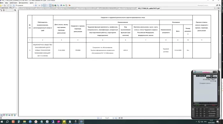Click the SoftPhone microphone mute icon
Viewport: 223px width, 124px height.
193,109
